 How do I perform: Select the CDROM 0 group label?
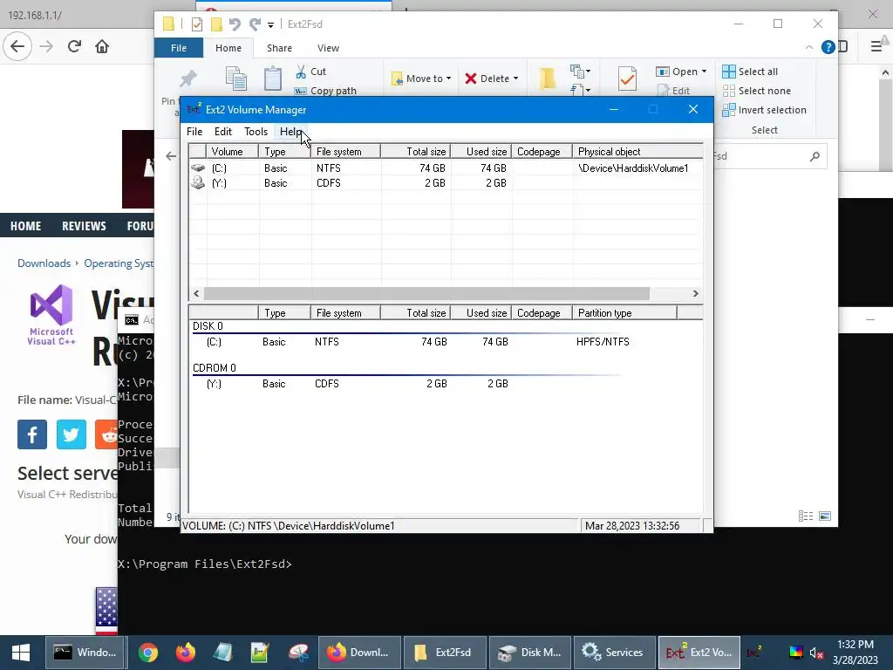[x=215, y=368]
